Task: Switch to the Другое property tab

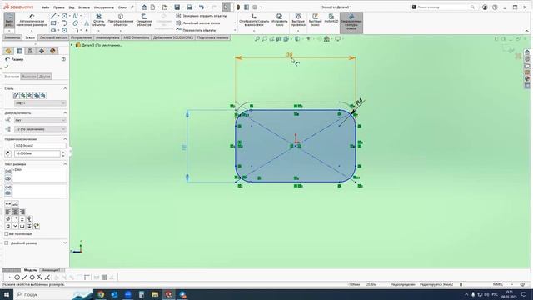Action: point(44,77)
